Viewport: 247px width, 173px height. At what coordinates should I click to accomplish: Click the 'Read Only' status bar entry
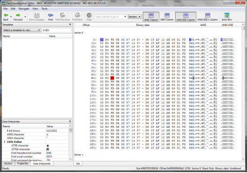click(208, 169)
